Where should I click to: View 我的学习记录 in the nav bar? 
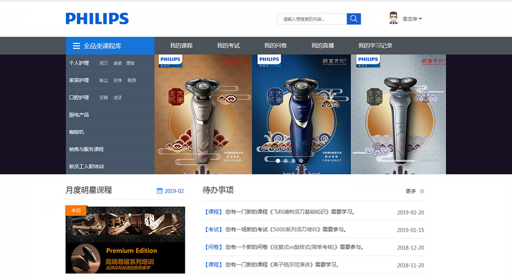click(375, 46)
